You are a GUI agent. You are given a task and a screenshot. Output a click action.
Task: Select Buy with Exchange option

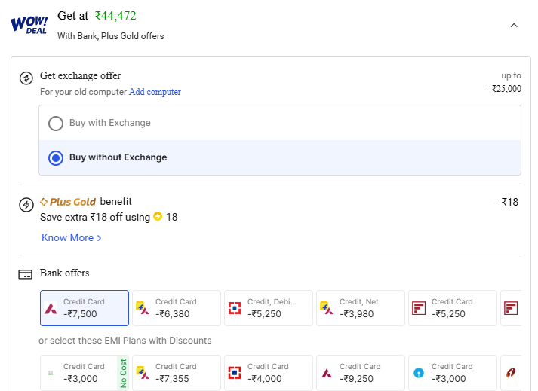tap(56, 123)
